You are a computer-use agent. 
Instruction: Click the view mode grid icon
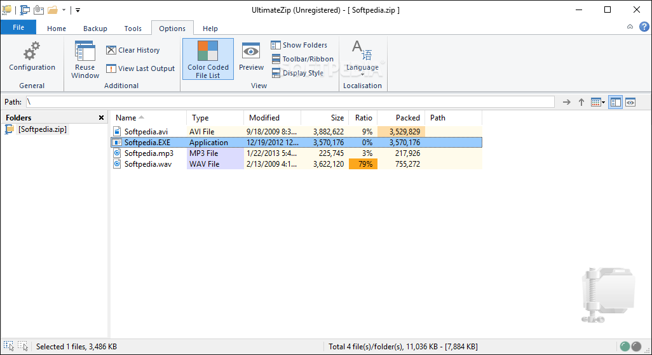595,102
